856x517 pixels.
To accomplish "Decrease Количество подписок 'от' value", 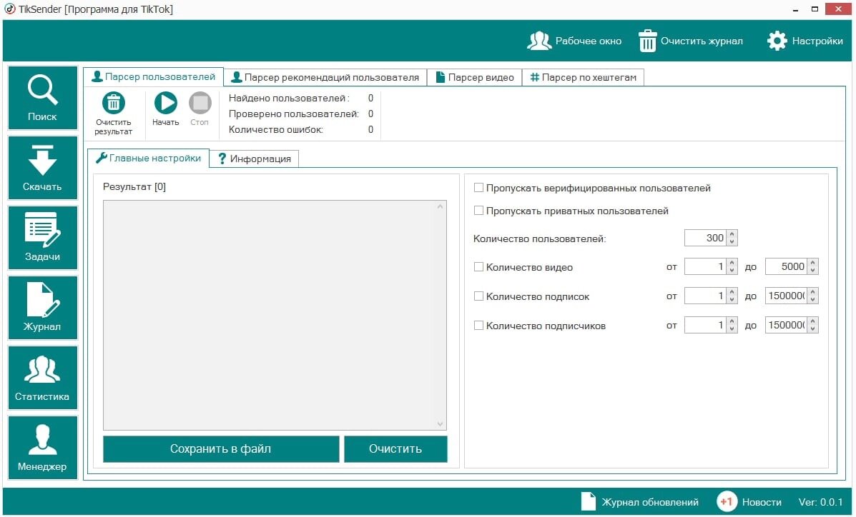I will 732,300.
